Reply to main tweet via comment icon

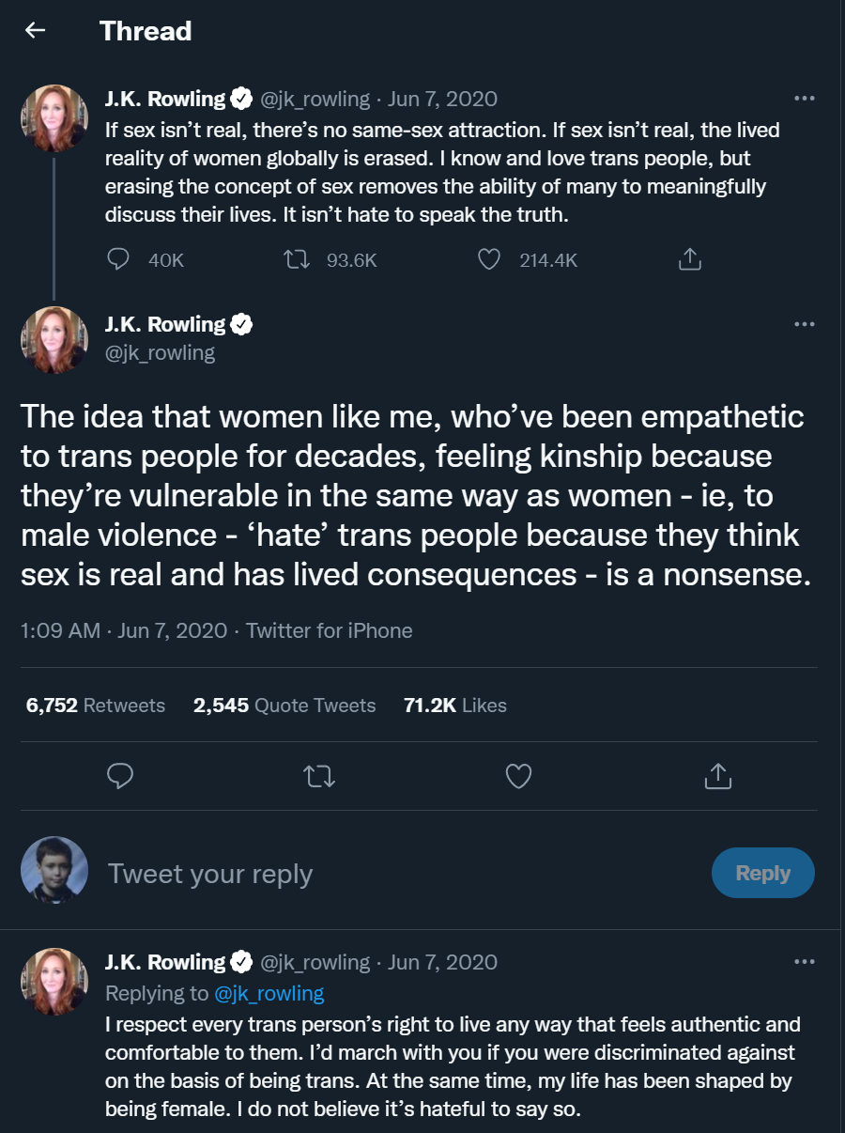click(120, 776)
